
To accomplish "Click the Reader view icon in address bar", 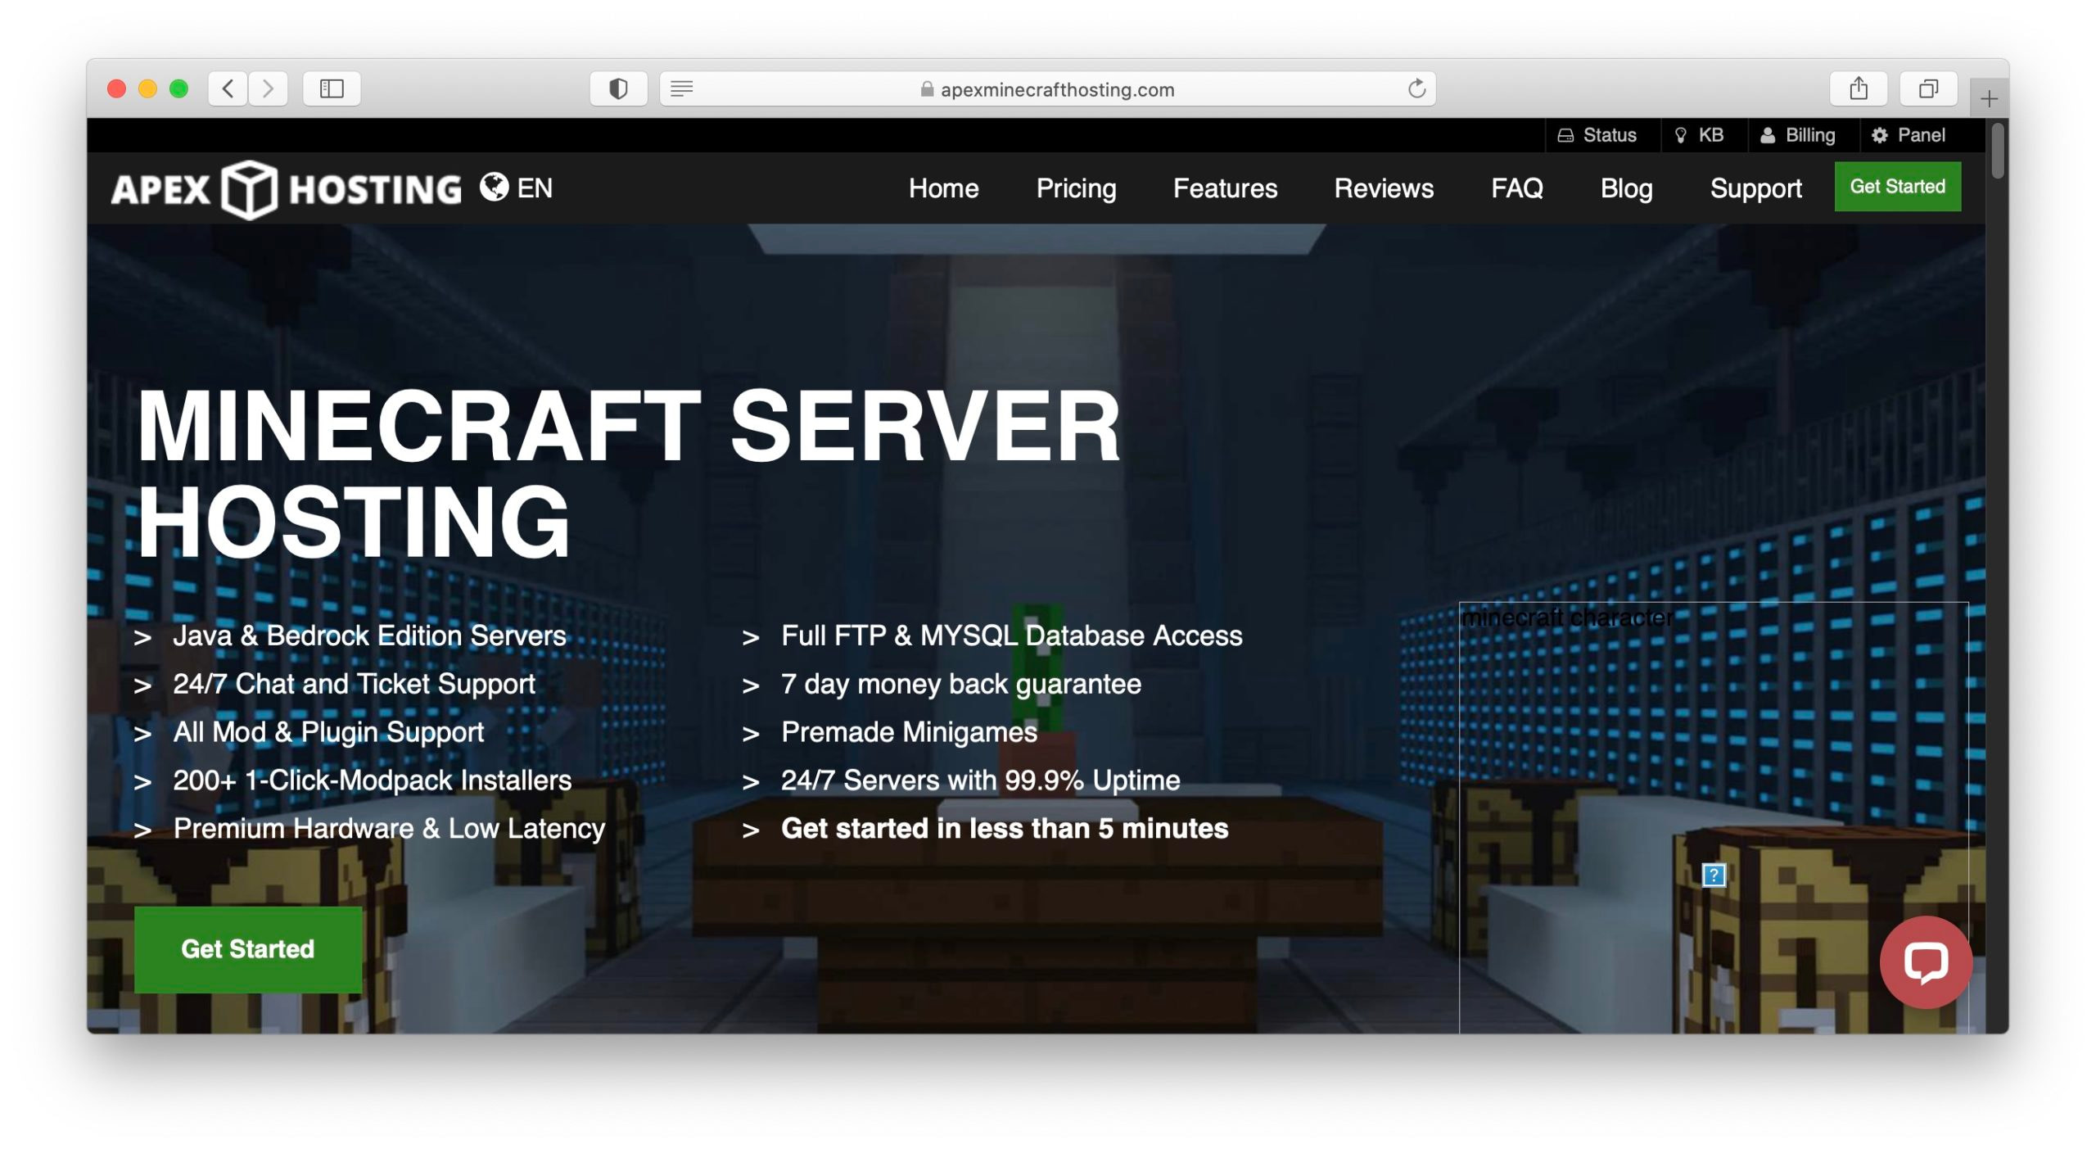I will tap(682, 88).
